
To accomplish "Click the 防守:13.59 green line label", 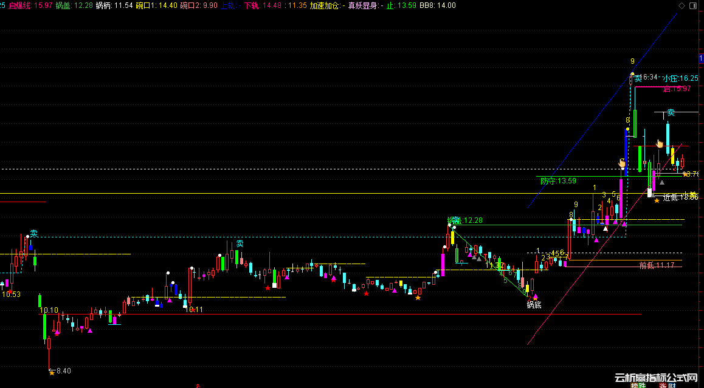I will pyautogui.click(x=558, y=181).
